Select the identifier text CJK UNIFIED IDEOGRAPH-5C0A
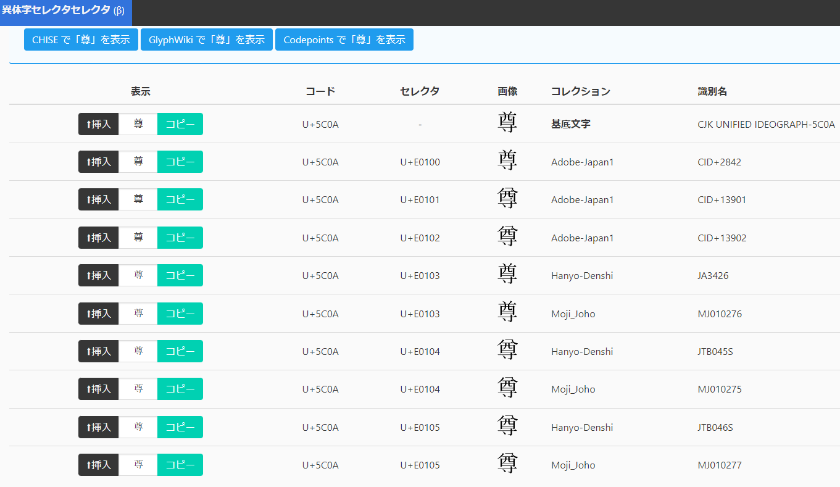 (x=767, y=124)
